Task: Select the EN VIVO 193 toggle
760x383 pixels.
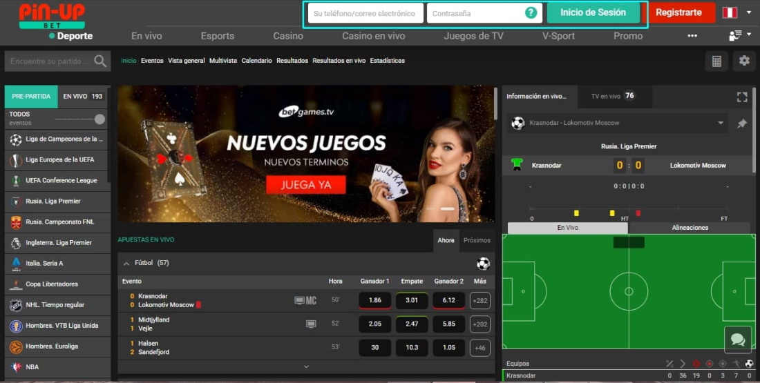Action: pyautogui.click(x=83, y=97)
